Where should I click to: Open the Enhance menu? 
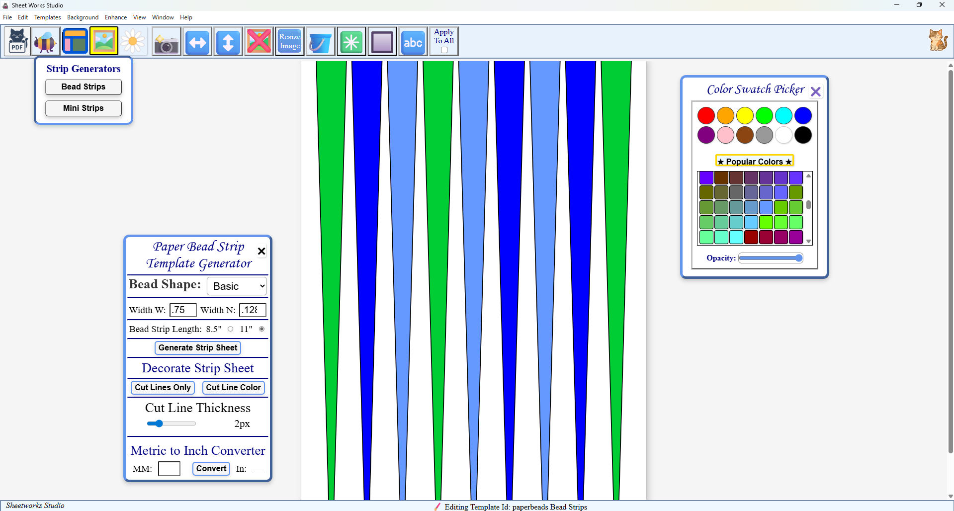[116, 17]
